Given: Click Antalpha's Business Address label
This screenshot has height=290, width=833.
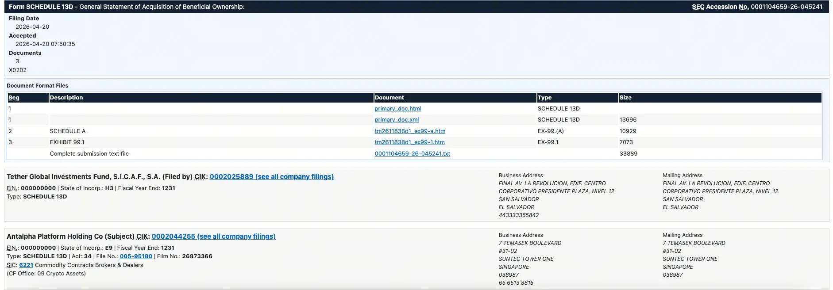Looking at the screenshot, I should pyautogui.click(x=521, y=235).
